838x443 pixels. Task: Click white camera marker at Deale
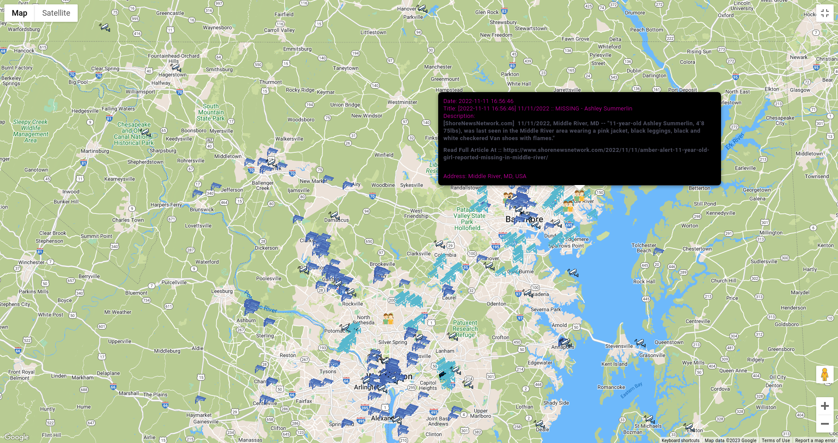(x=539, y=424)
